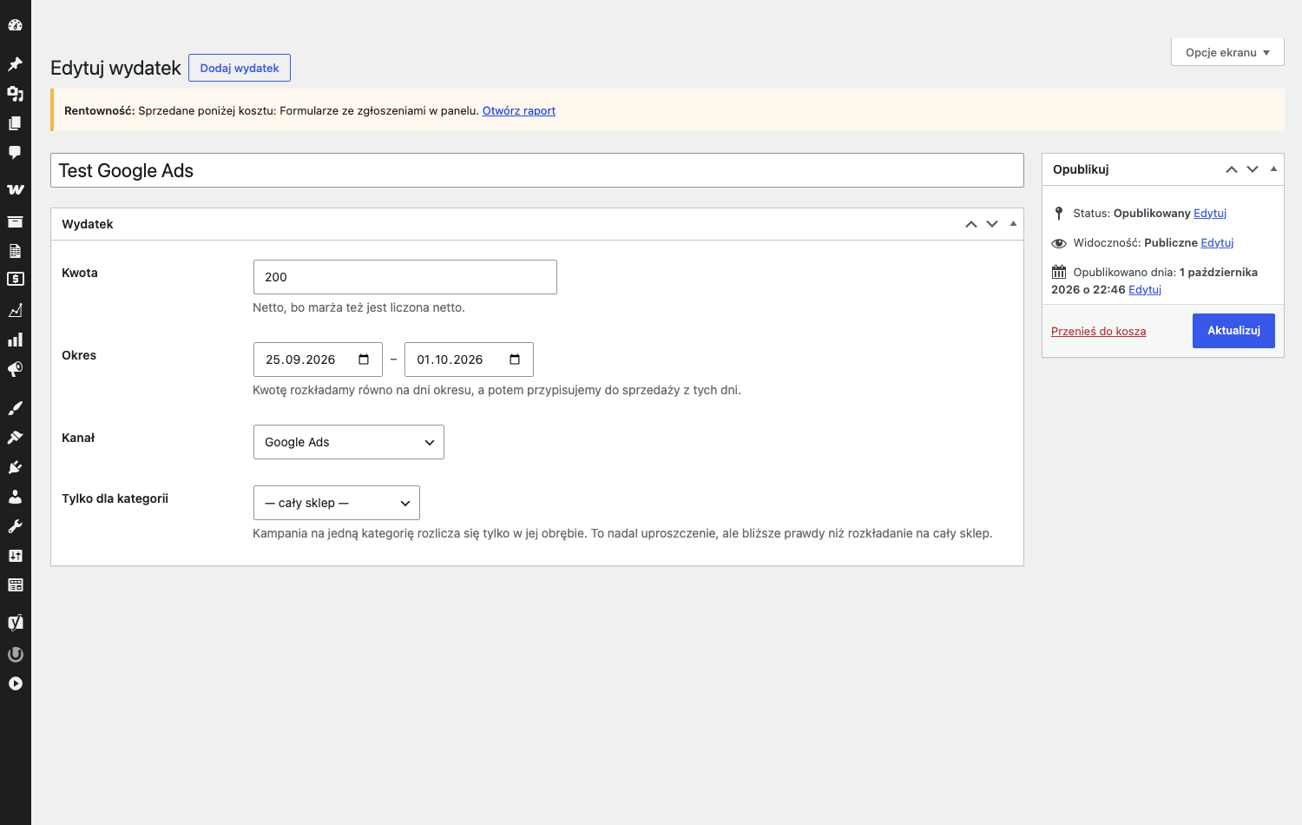
Task: Expand the Opcje ekranu tab
Action: pyautogui.click(x=1227, y=52)
